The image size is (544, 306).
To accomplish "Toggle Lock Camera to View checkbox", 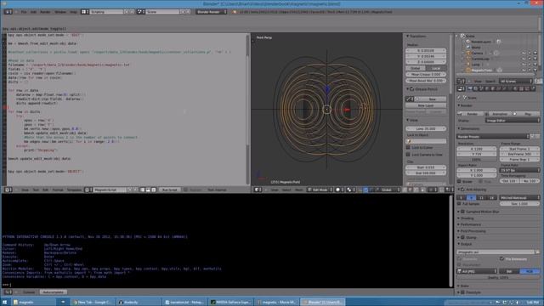I will [x=408, y=155].
